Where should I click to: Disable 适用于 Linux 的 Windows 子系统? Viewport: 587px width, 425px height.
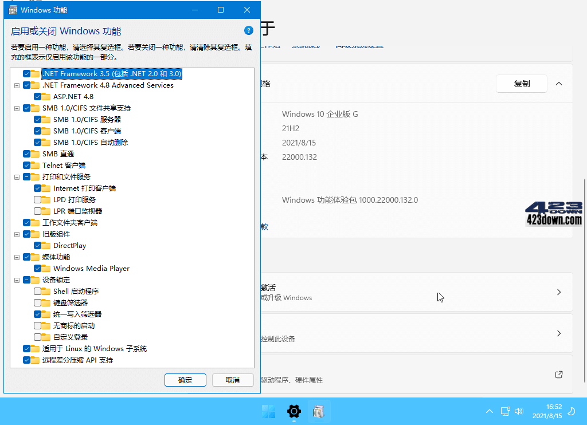coord(25,348)
